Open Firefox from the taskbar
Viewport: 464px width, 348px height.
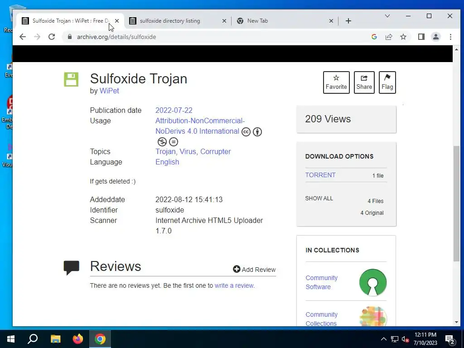point(78,339)
